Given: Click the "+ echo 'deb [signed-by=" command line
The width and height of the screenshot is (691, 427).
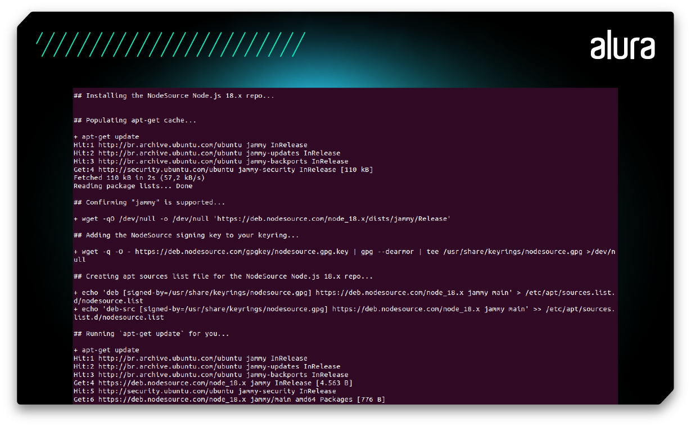Looking at the screenshot, I should (344, 297).
